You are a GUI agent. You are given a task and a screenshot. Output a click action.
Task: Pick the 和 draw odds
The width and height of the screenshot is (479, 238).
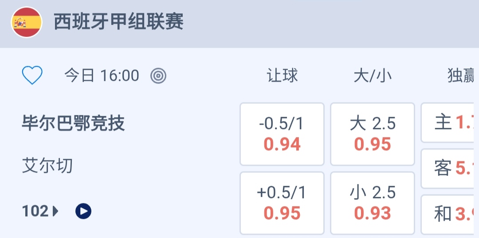click(x=450, y=215)
